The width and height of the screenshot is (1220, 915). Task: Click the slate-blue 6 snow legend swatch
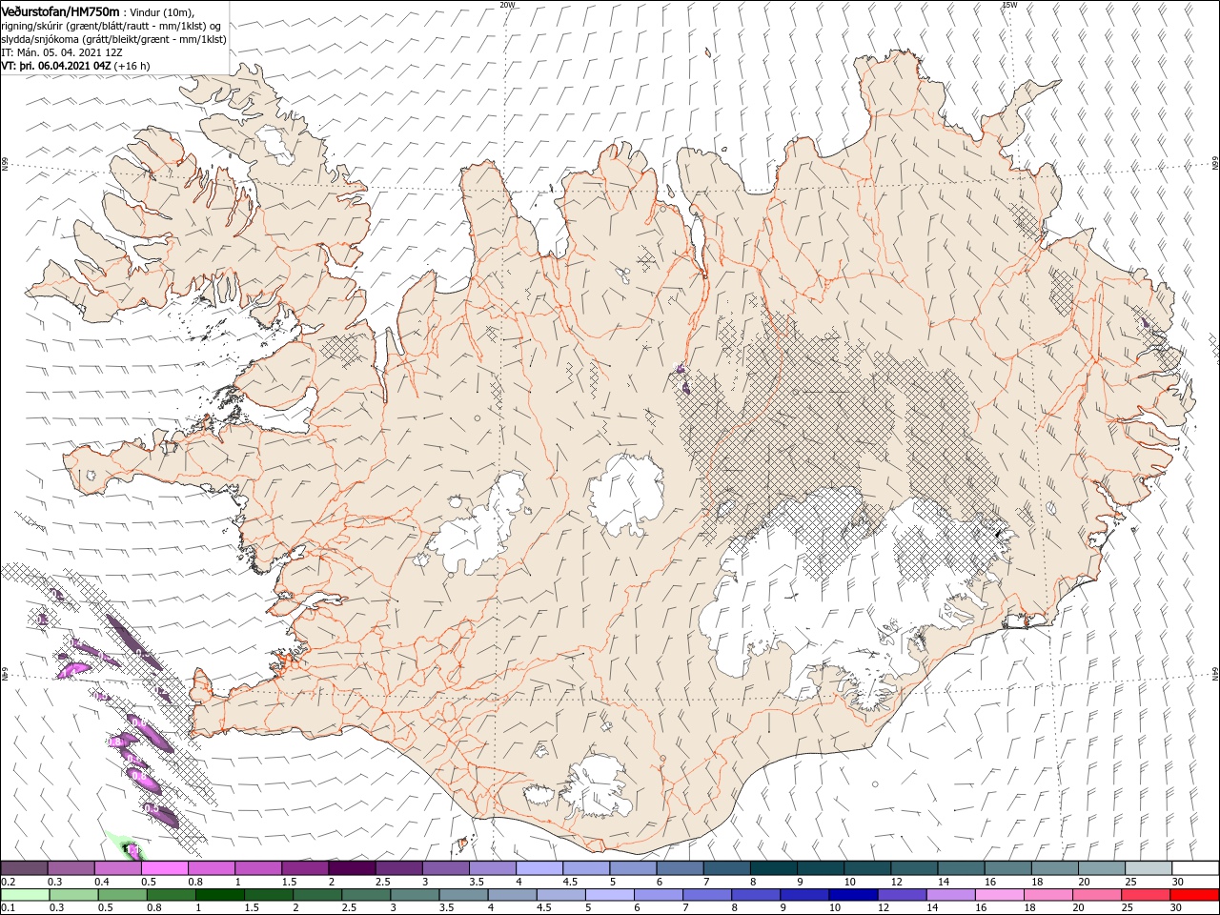(680, 868)
